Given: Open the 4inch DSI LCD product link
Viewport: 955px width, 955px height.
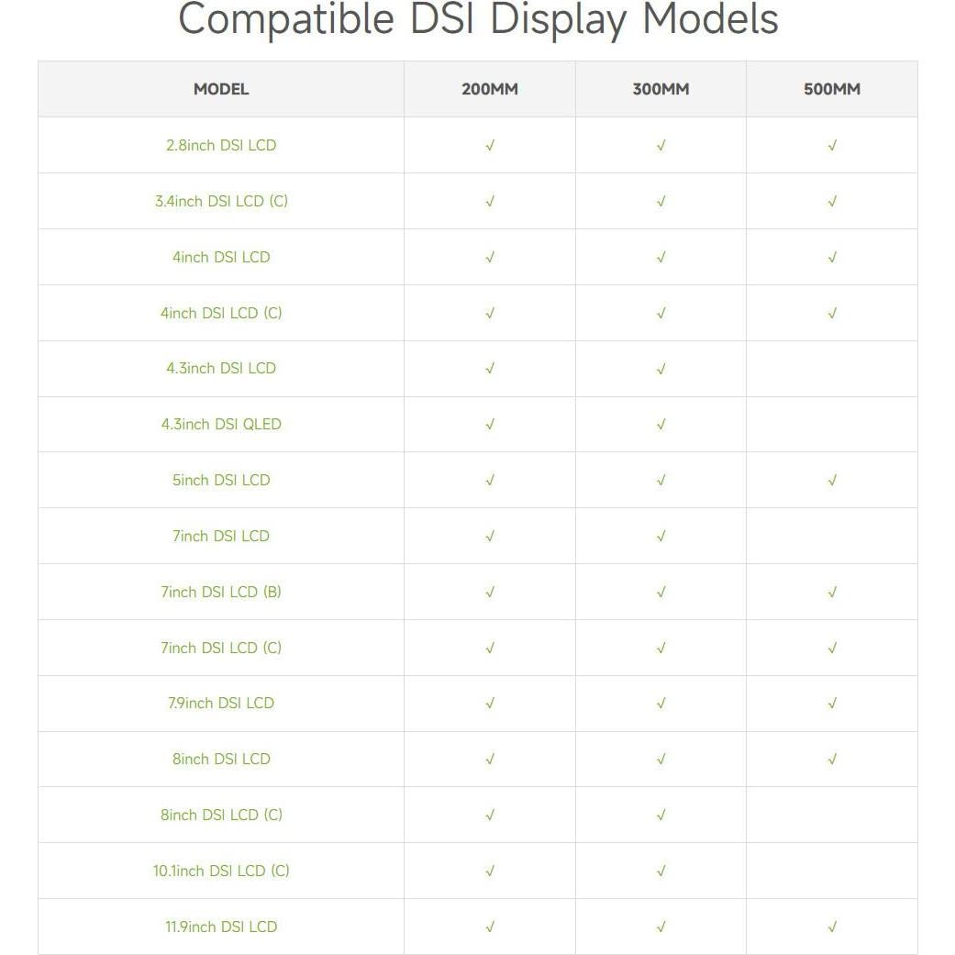Looking at the screenshot, I should (221, 257).
